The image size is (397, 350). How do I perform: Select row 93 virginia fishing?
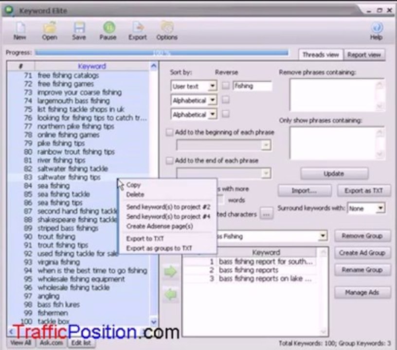click(x=78, y=262)
